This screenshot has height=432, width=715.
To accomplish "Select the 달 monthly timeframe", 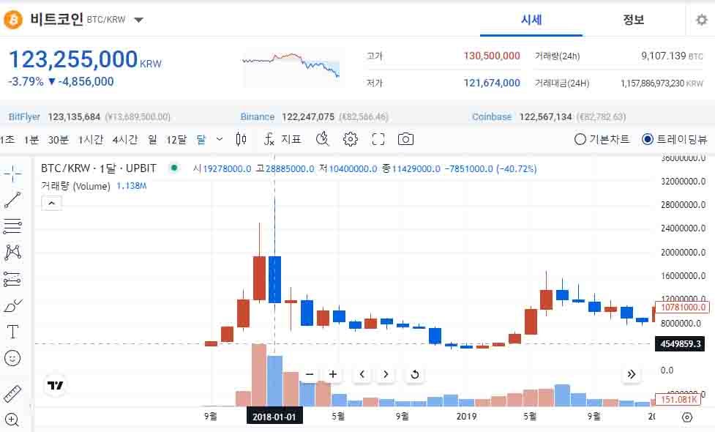I will [x=201, y=140].
